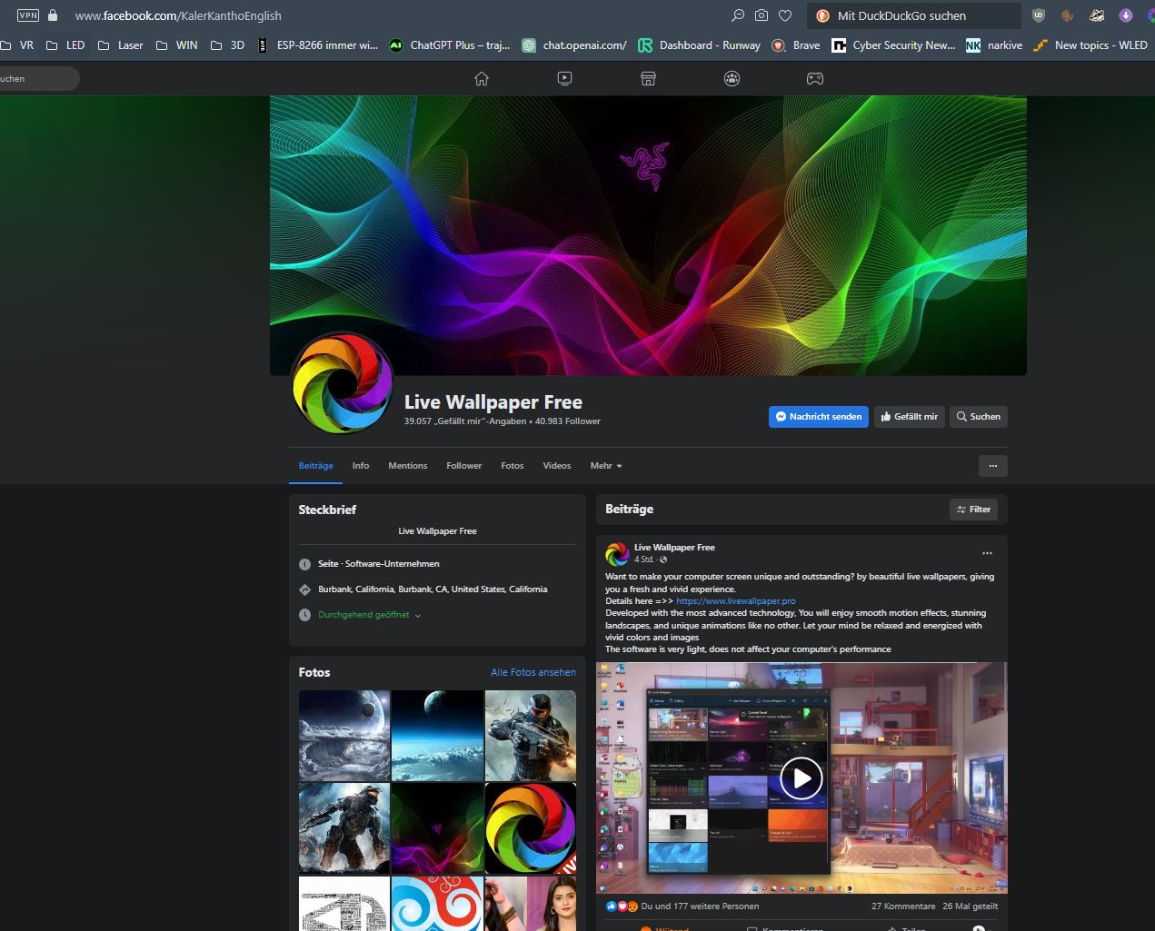Open the 3D bookmarks folder
The image size is (1155, 931).
227,45
